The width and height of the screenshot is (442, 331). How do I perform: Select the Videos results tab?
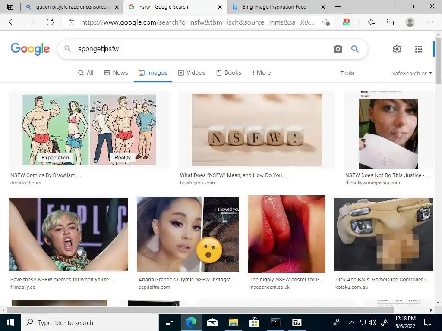(x=191, y=72)
